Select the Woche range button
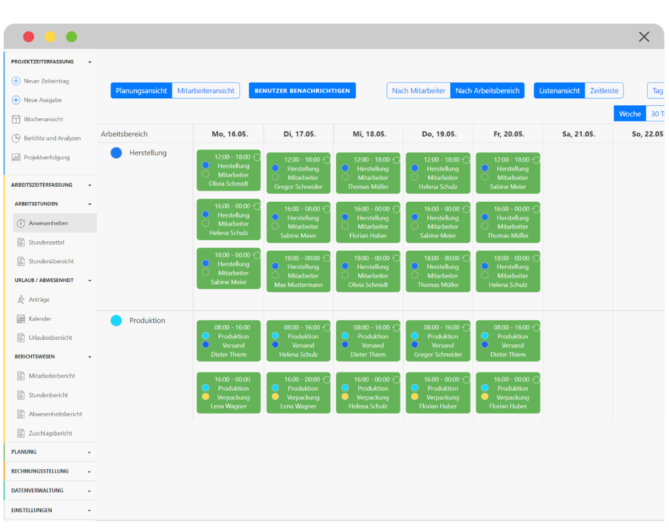 (x=629, y=114)
